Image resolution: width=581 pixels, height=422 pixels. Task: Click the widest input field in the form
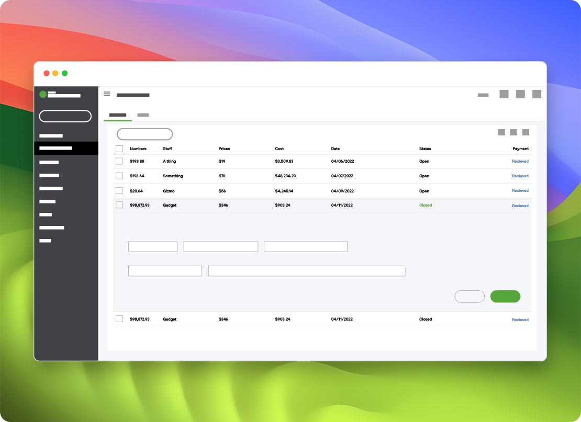[307, 271]
